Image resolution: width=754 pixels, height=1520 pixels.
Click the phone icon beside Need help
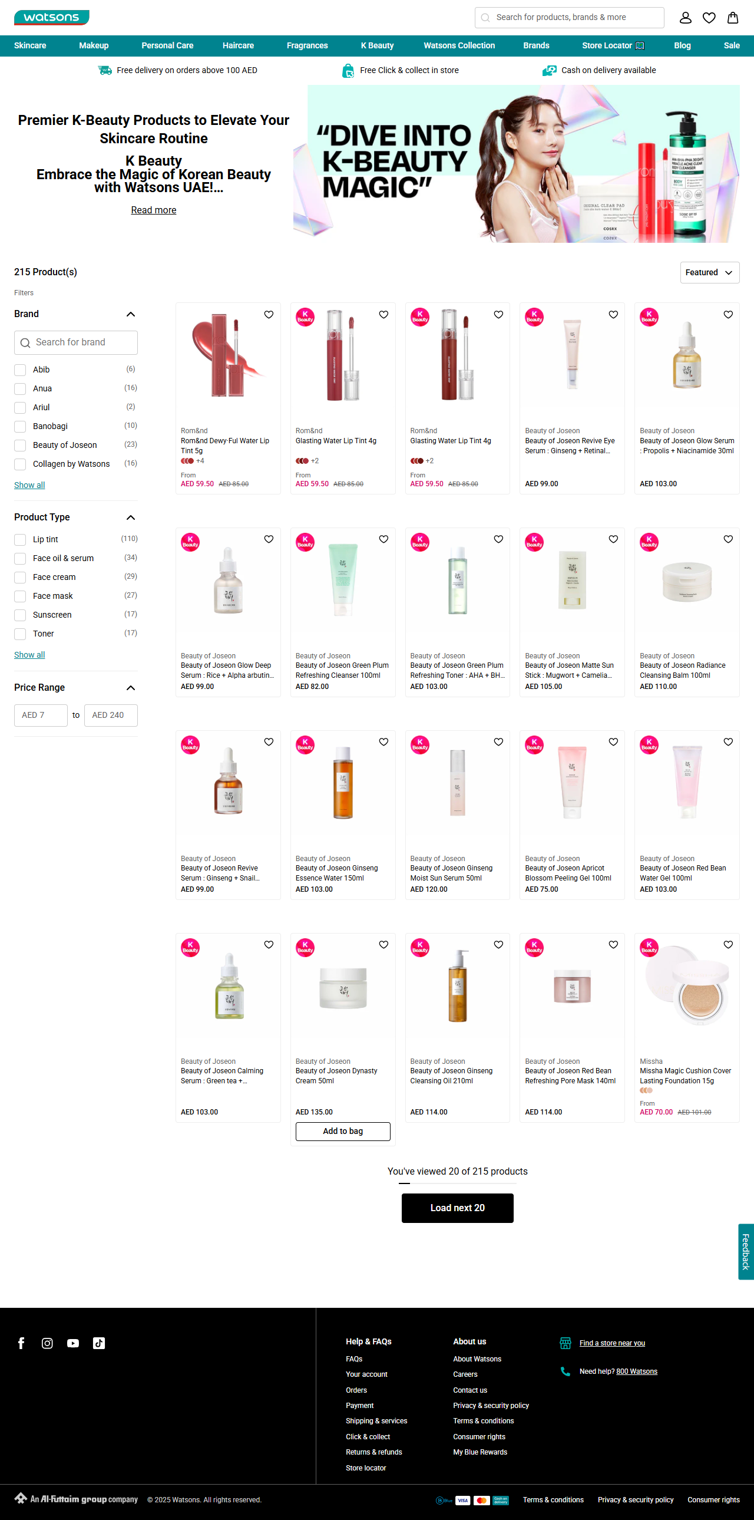point(565,1372)
